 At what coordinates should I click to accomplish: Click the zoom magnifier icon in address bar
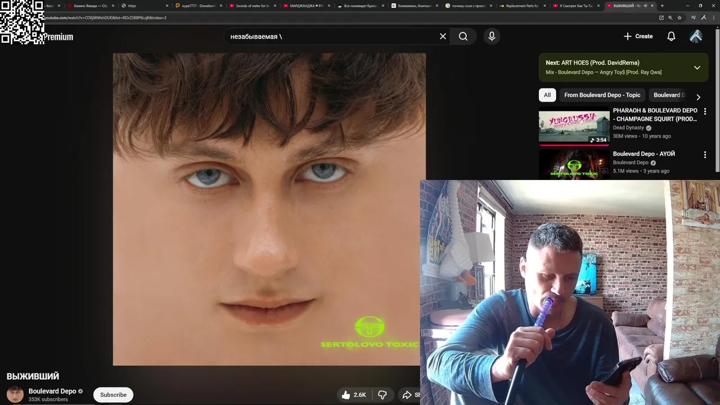[670, 17]
